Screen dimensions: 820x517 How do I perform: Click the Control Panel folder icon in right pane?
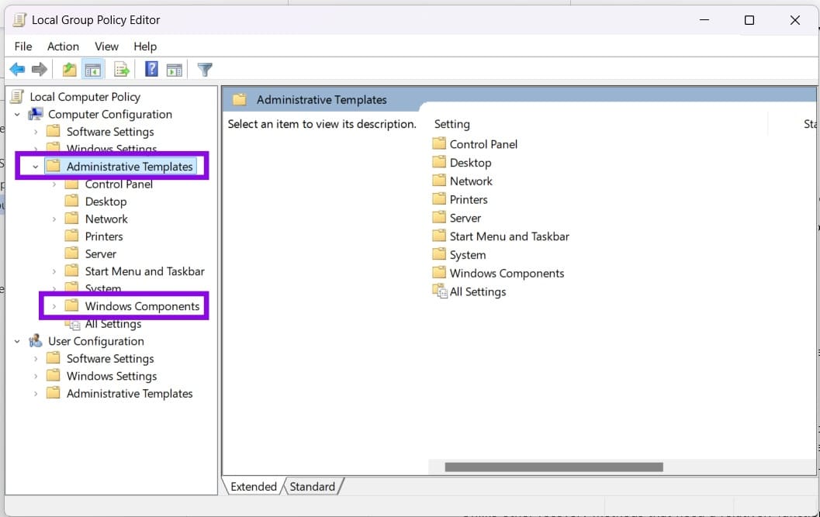[x=439, y=143]
